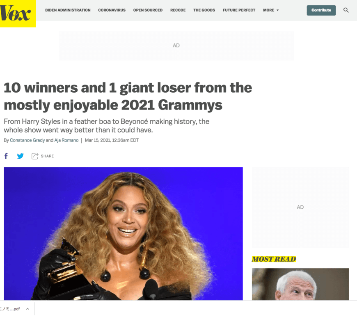
Task: Open author Constance Grady's page
Action: point(27,140)
